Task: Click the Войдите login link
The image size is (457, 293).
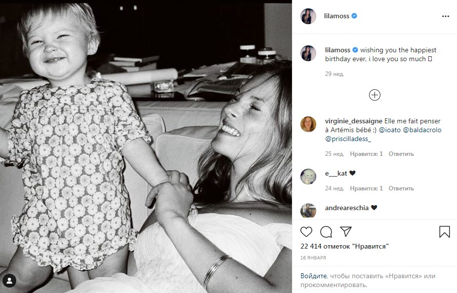Action: (313, 276)
